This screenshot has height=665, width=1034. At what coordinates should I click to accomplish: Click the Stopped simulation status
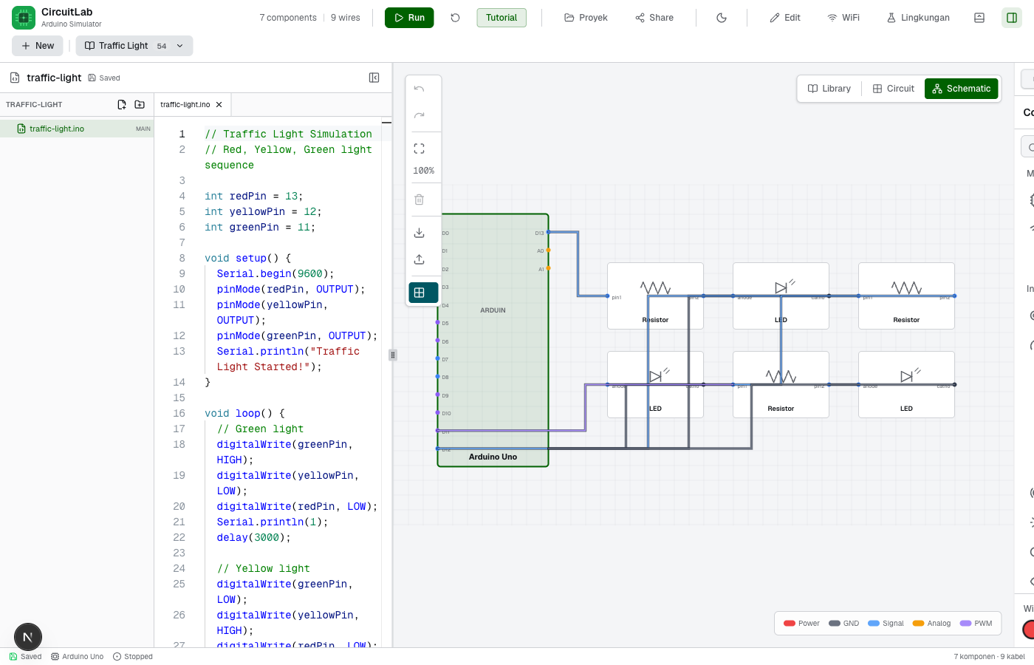(x=133, y=656)
